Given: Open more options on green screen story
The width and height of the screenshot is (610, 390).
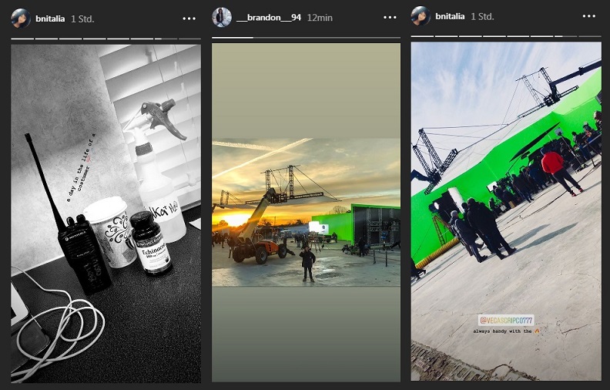Looking at the screenshot, I should [589, 16].
